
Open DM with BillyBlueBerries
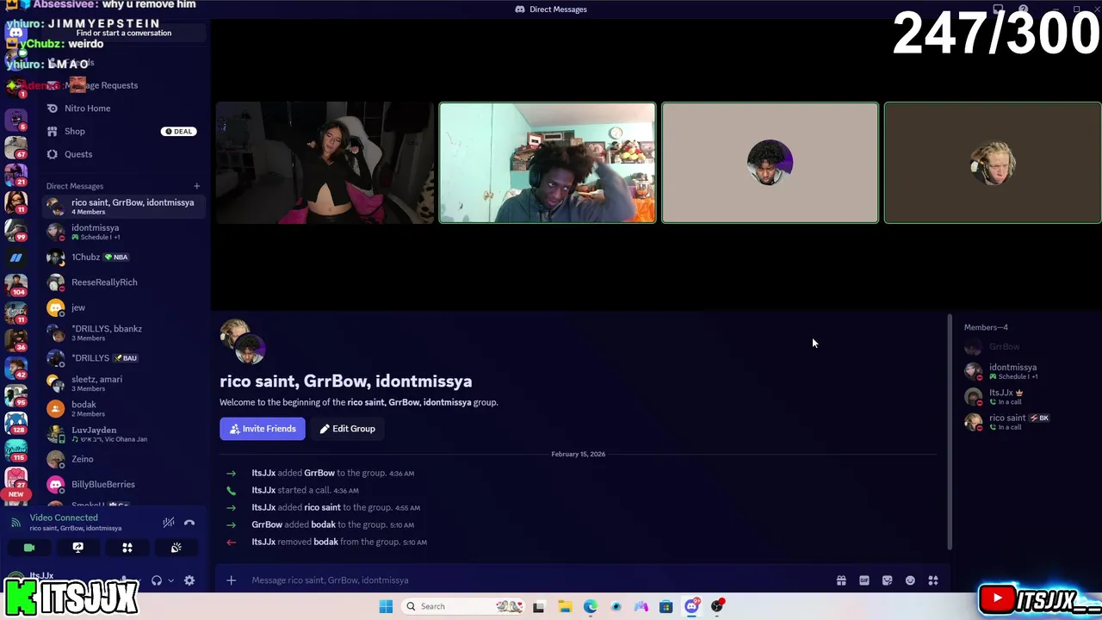pyautogui.click(x=123, y=484)
